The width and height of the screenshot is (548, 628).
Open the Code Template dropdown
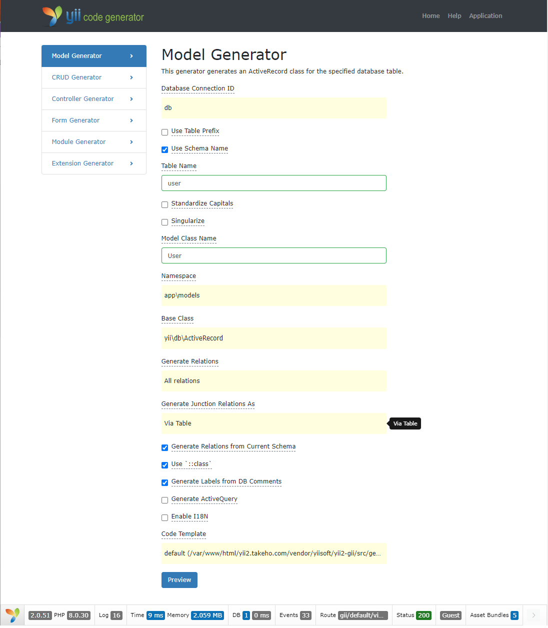(x=273, y=553)
